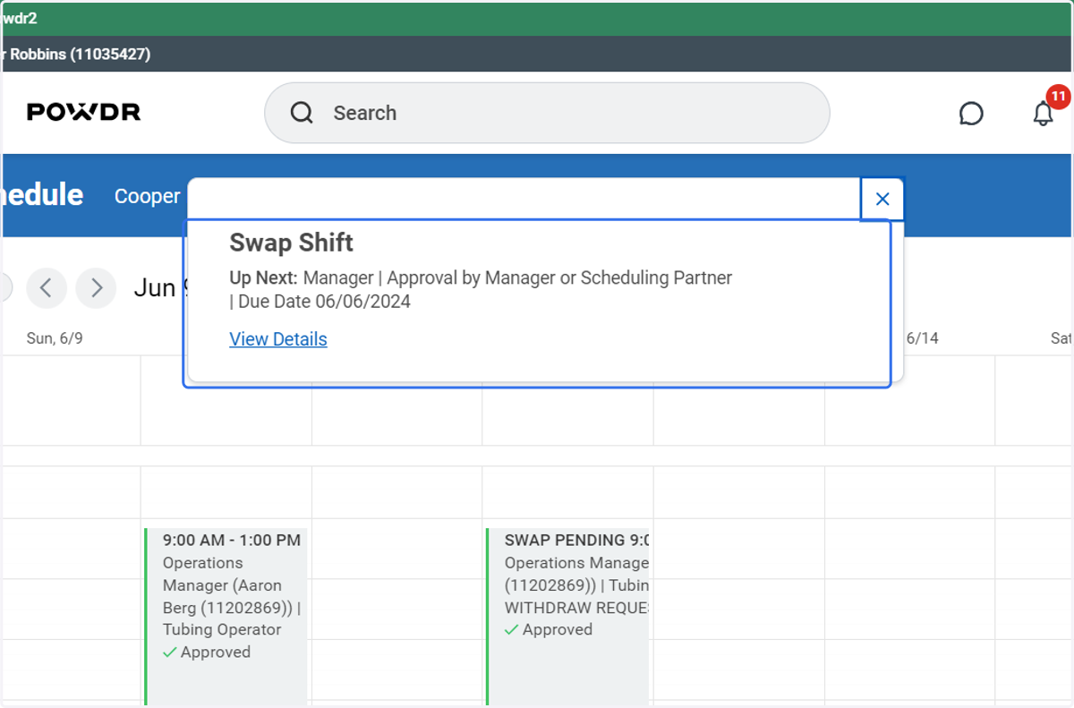Image resolution: width=1074 pixels, height=708 pixels.
Task: Click the Due Date 06/06/2024 text
Action: coord(324,302)
